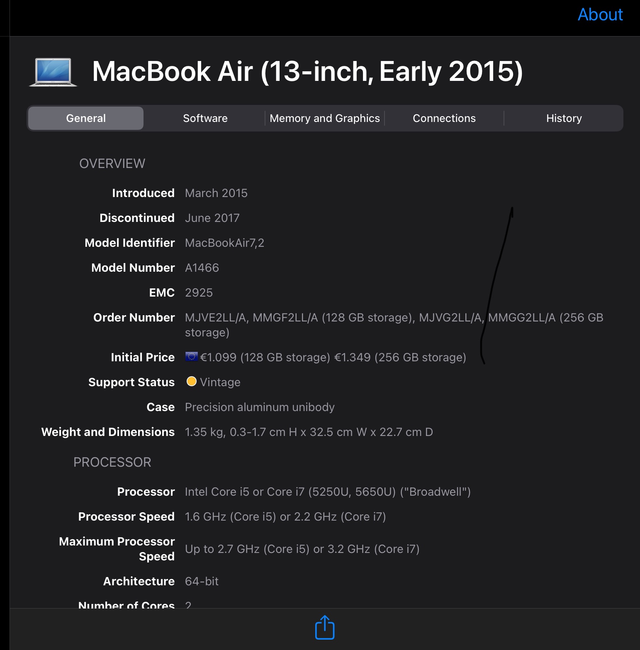The height and width of the screenshot is (650, 640).
Task: Click the Support Status field label
Action: [131, 382]
